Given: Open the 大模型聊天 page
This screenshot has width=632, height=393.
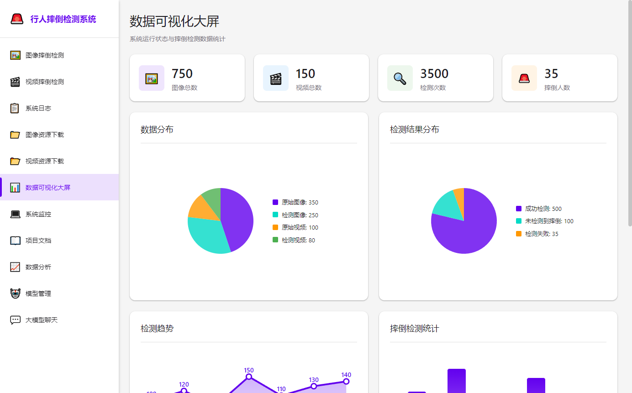Looking at the screenshot, I should (x=59, y=320).
